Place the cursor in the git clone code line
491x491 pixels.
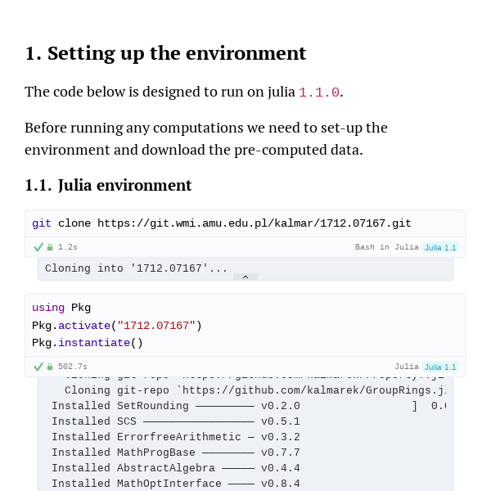(x=222, y=223)
